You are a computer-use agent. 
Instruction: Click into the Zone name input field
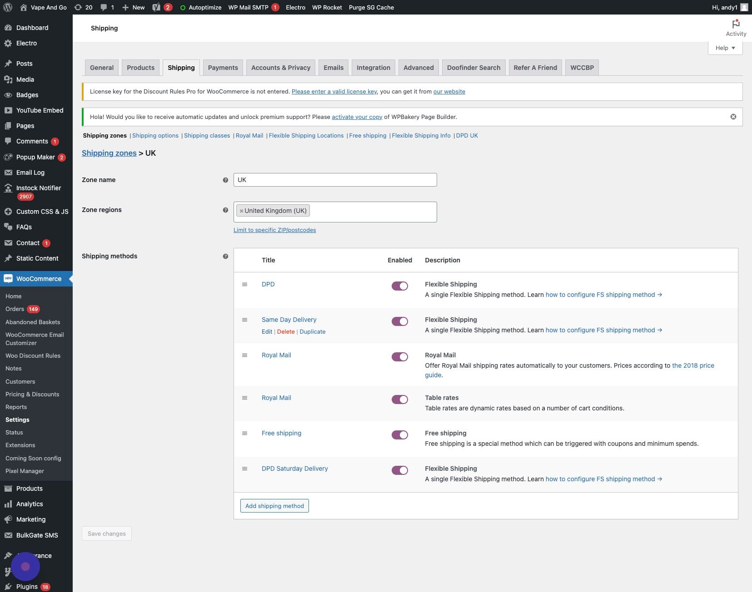[x=335, y=180]
